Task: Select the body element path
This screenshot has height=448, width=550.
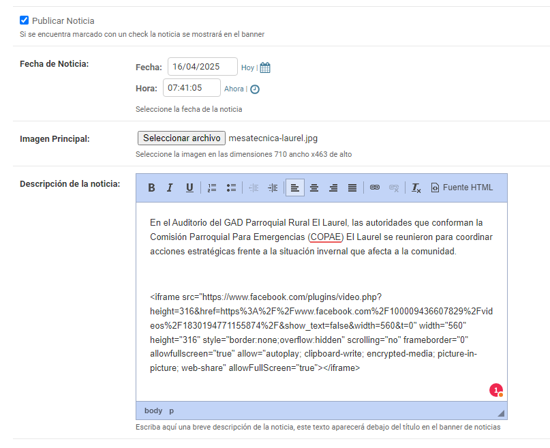Action: pos(153,410)
